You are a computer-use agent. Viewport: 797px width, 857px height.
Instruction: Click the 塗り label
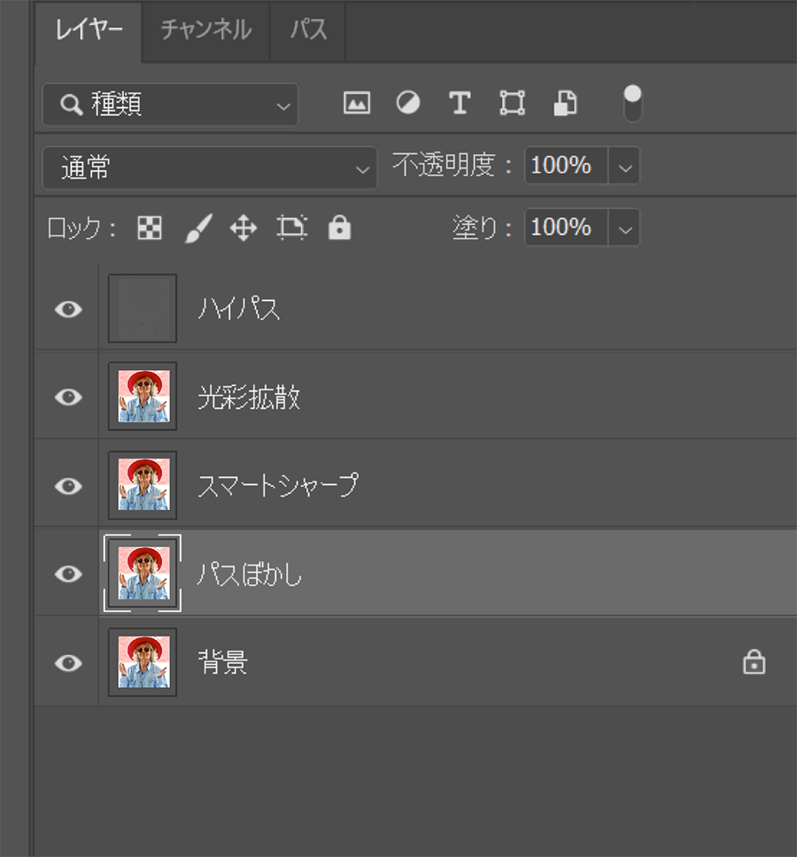pos(481,228)
